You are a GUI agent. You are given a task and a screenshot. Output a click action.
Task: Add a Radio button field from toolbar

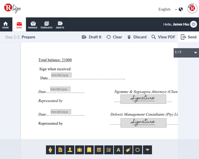tap(138, 150)
